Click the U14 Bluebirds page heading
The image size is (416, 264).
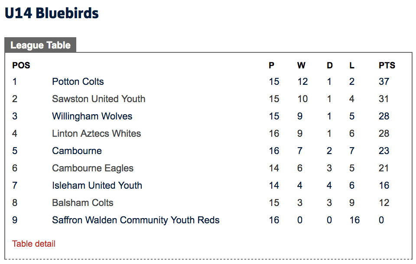pos(52,13)
